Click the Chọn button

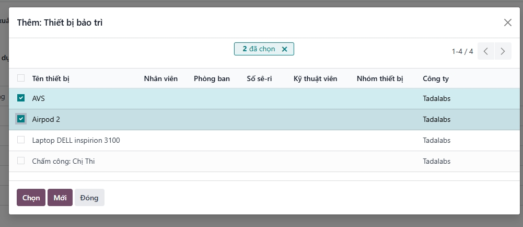click(31, 198)
